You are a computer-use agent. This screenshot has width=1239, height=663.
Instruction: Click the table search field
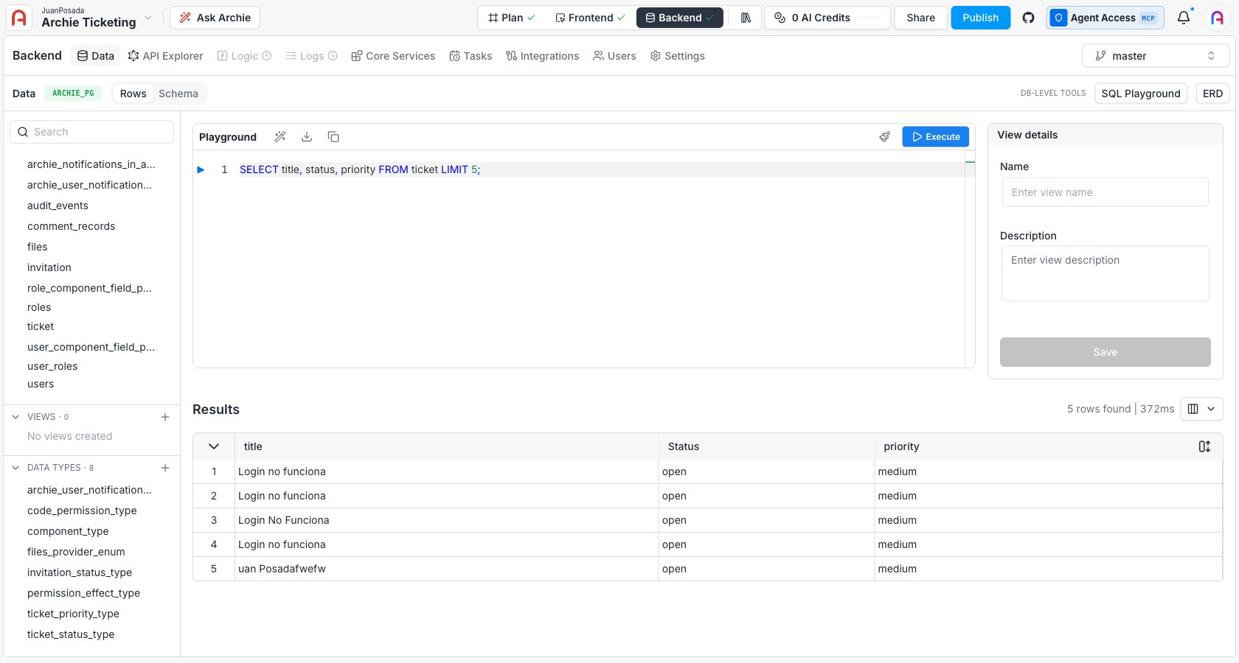click(91, 132)
